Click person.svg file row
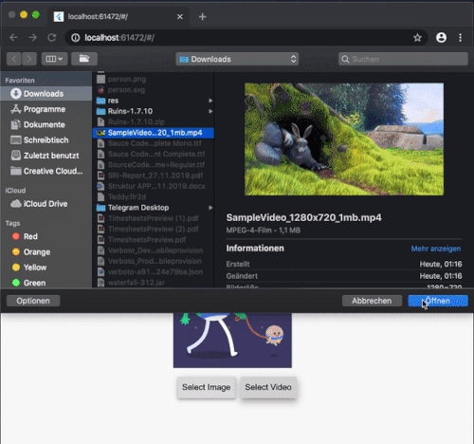474x444 pixels. click(154, 90)
